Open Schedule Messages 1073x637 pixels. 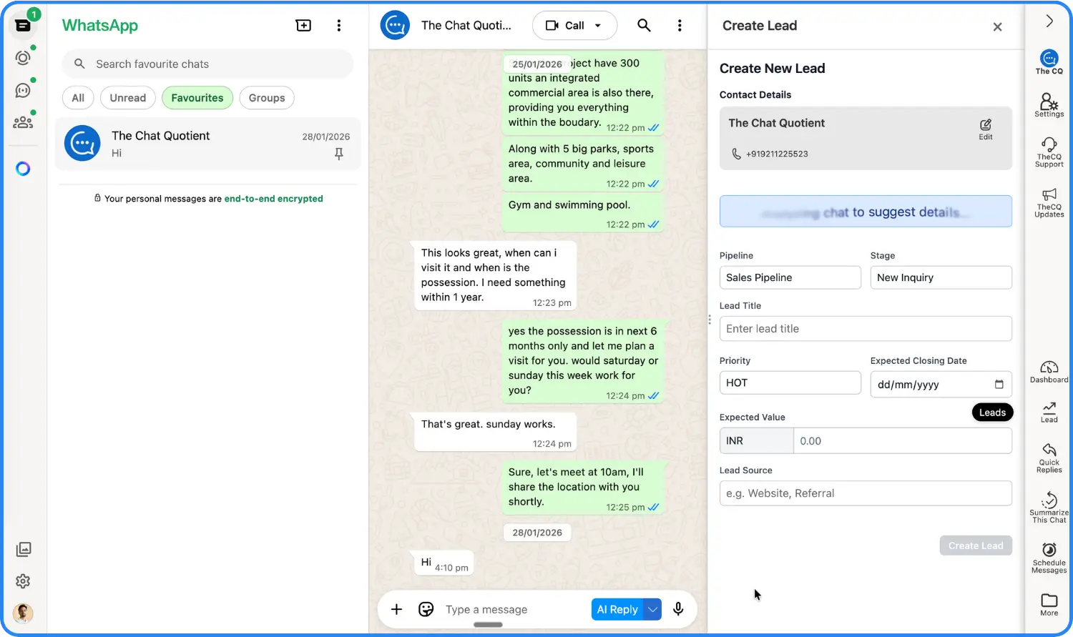coord(1048,556)
